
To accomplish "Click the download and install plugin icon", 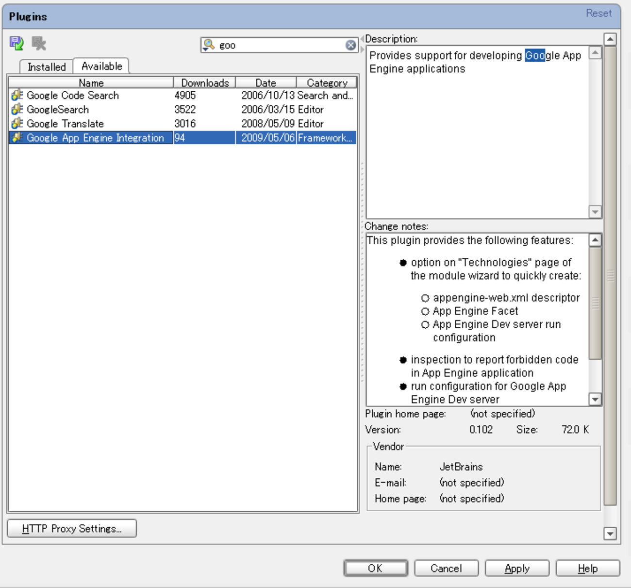I will 17,43.
